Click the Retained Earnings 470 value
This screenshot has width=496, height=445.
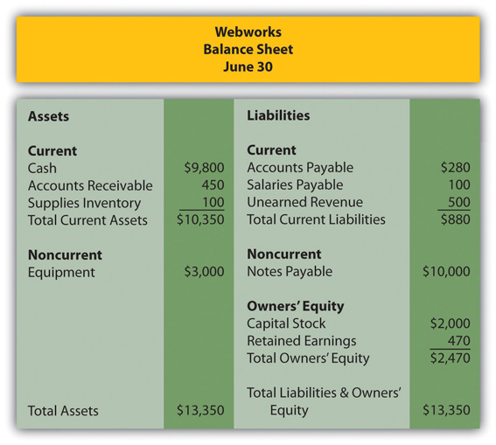[459, 341]
